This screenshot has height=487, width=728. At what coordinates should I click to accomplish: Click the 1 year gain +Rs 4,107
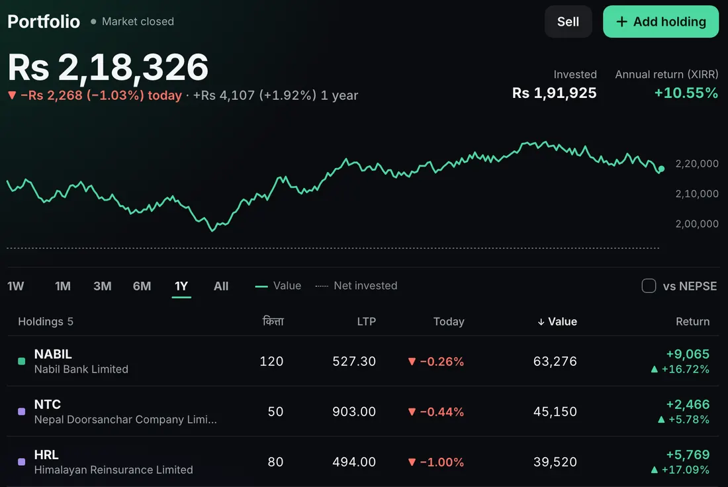click(x=224, y=95)
